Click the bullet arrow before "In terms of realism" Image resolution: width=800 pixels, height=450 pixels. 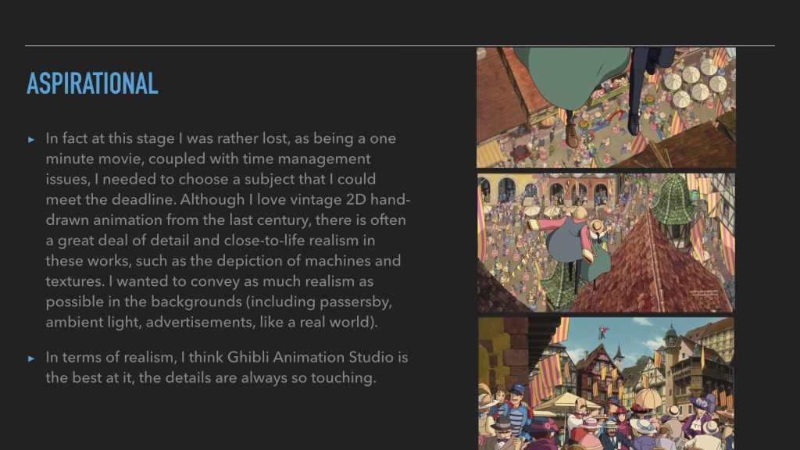(x=31, y=358)
